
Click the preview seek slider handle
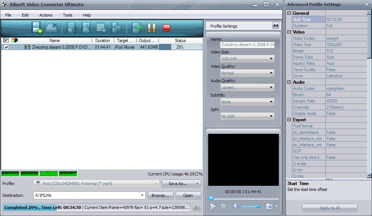(211, 198)
